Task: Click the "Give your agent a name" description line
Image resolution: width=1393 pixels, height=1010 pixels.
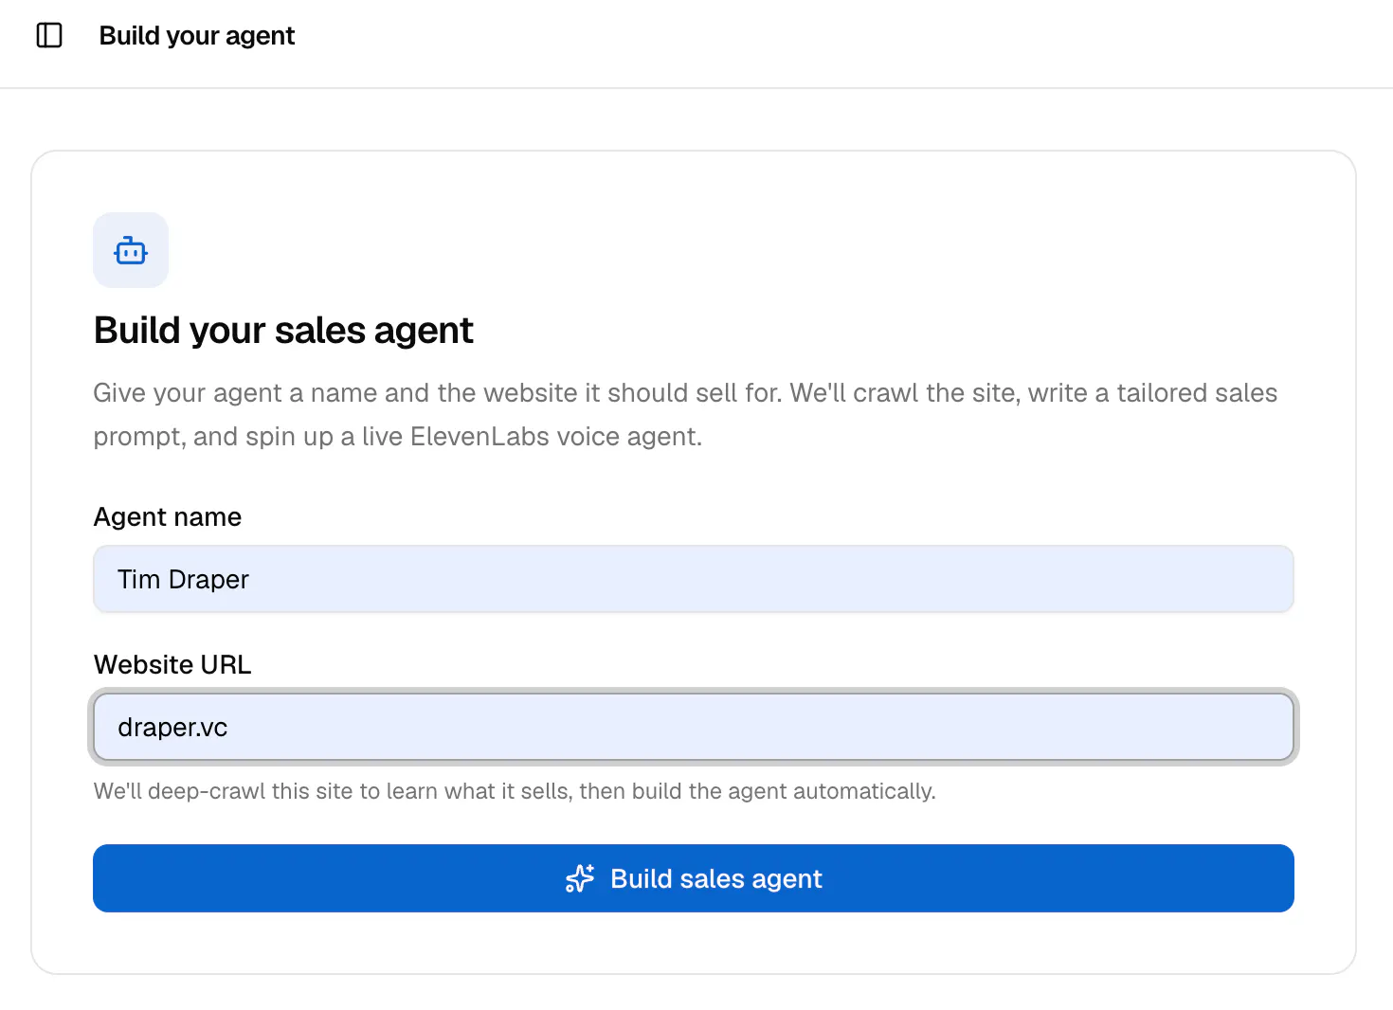Action: 685,393
